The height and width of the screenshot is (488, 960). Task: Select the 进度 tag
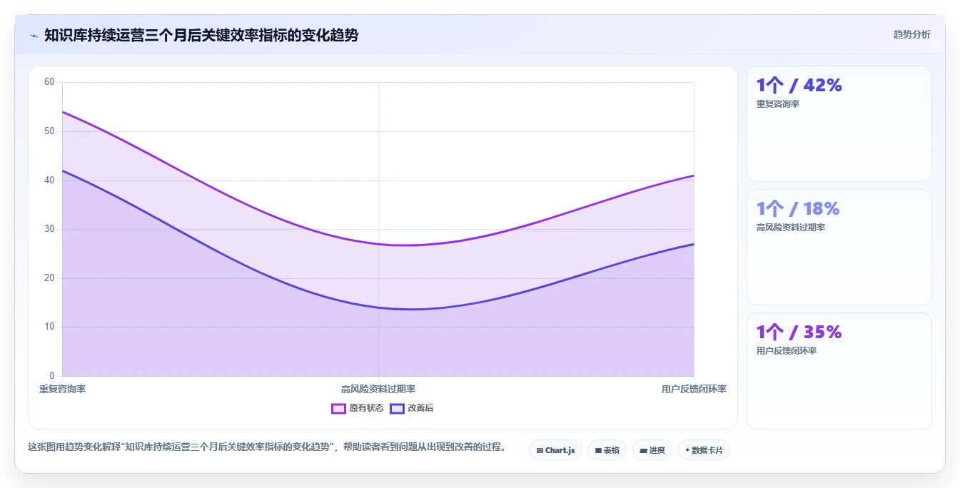(x=652, y=450)
